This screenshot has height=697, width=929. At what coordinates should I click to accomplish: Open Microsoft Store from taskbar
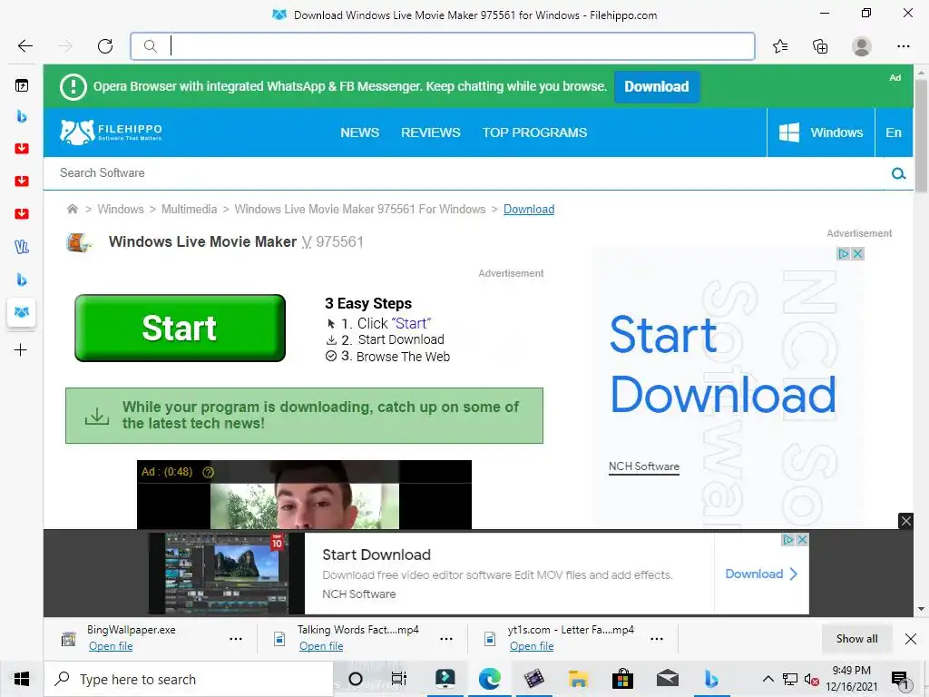coord(622,679)
